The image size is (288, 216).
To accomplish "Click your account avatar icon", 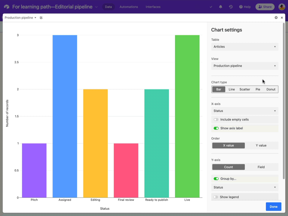I will 281,7.
